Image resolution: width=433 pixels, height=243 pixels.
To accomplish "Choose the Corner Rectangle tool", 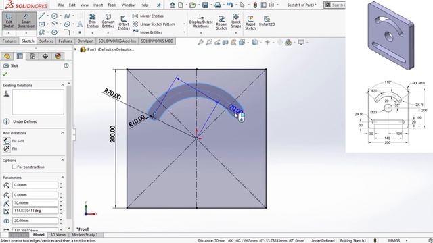I will tap(42, 24).
